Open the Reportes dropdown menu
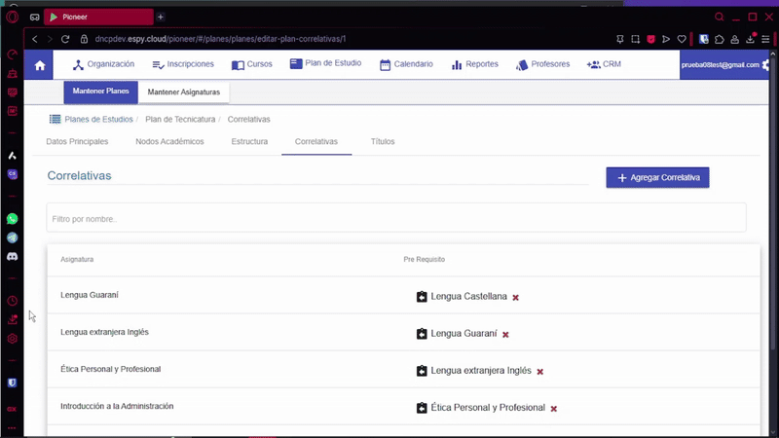Screen dimensions: 779x438 tap(474, 64)
